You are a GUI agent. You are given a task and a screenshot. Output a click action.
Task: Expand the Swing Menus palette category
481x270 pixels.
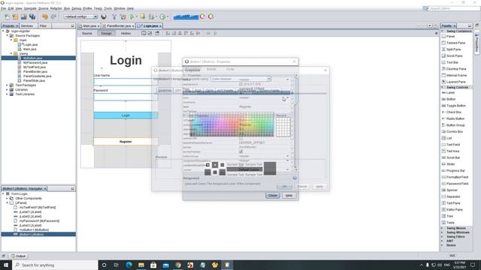443,228
